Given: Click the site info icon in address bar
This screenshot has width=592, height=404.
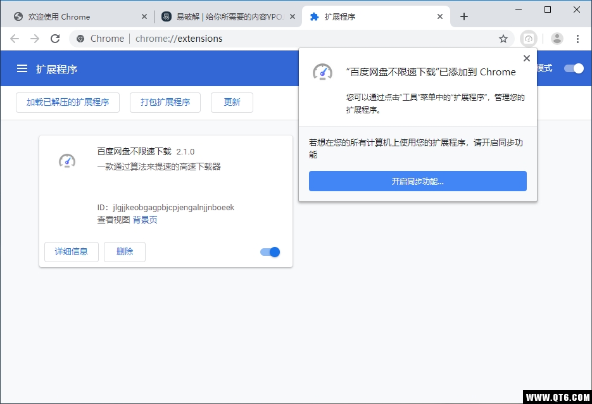Looking at the screenshot, I should click(80, 39).
